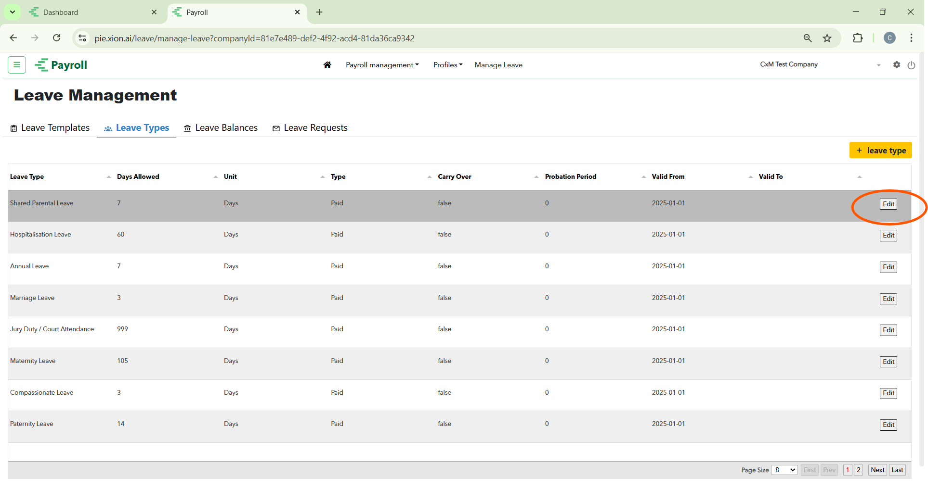Click the browser zoom magnifier icon
This screenshot has height=488, width=928.
(x=808, y=38)
